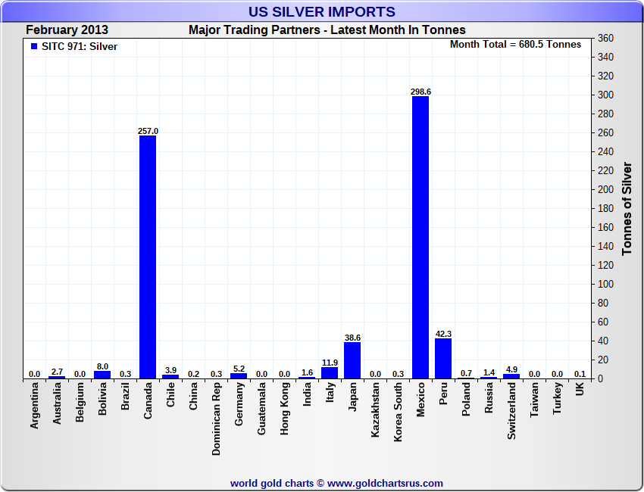Click the Canada bar labeled 257.0

(148, 257)
